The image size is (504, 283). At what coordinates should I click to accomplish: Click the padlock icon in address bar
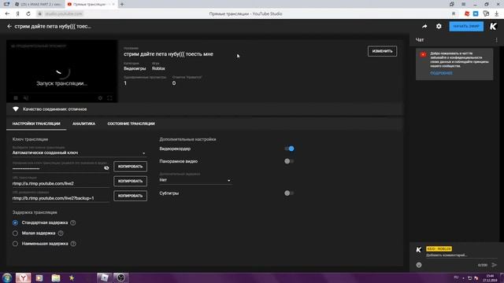click(x=40, y=14)
